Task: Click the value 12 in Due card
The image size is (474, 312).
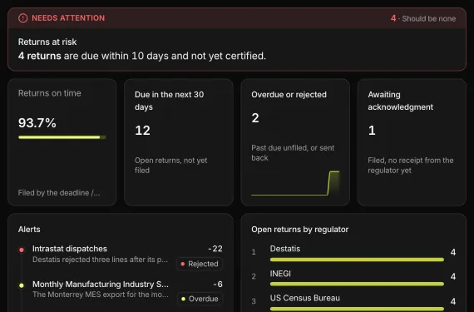Action: click(x=142, y=131)
